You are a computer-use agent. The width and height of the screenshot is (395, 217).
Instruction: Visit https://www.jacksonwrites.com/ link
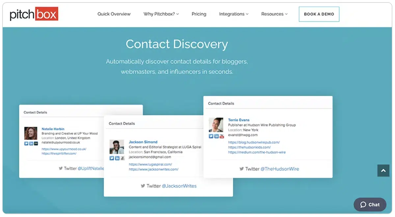pyautogui.click(x=154, y=169)
